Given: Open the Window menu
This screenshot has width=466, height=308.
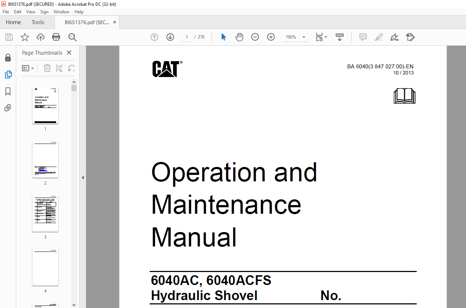Looking at the screenshot, I should [x=62, y=12].
